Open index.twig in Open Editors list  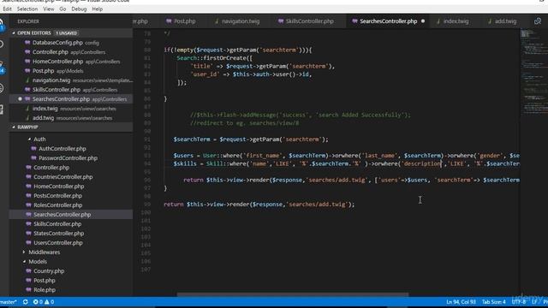(70, 109)
